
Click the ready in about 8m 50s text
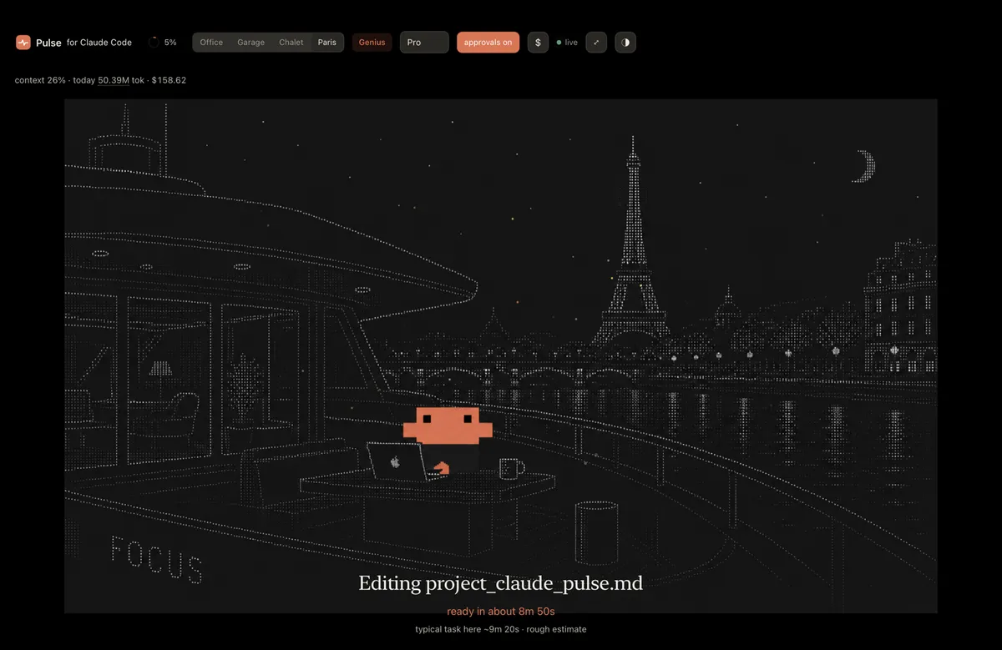click(501, 612)
